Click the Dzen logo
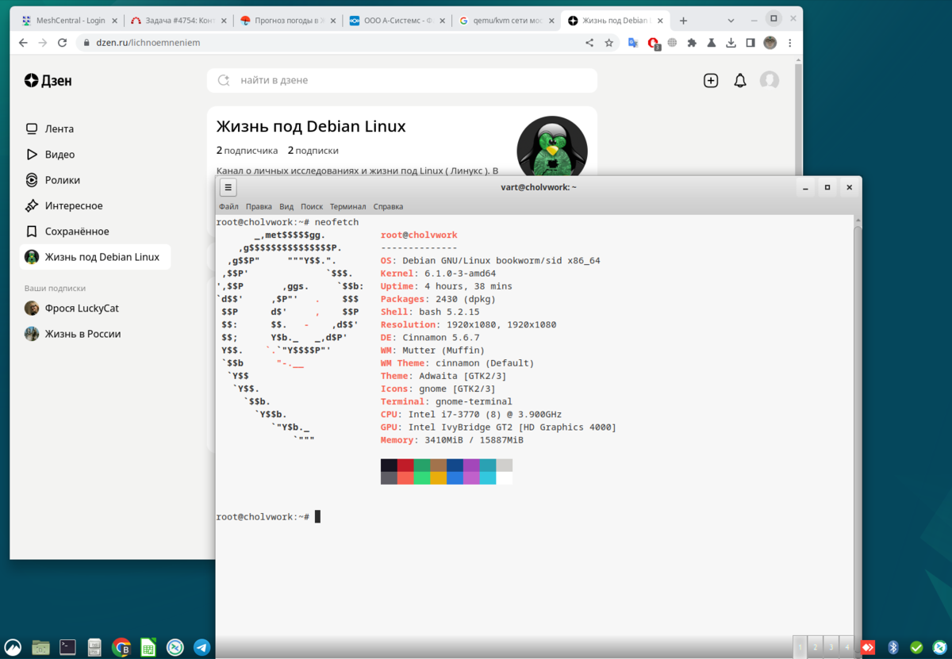The height and width of the screenshot is (659, 952). [48, 80]
